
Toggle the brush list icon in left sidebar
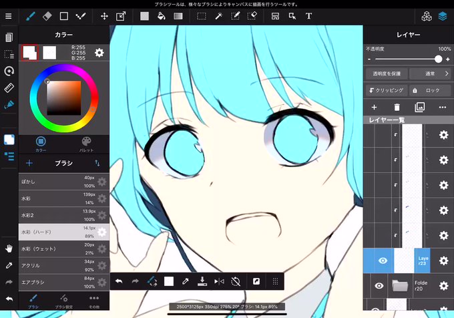pyautogui.click(x=9, y=156)
